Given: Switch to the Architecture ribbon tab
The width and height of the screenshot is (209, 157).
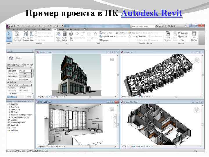Looking at the screenshot, I should coord(17,29).
